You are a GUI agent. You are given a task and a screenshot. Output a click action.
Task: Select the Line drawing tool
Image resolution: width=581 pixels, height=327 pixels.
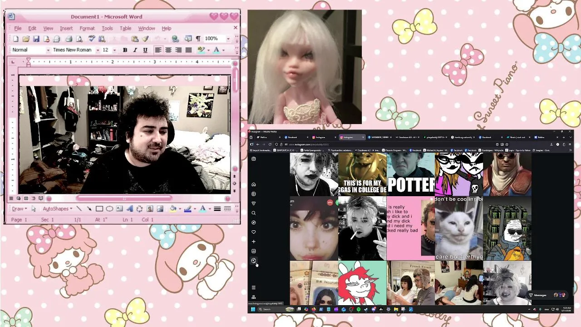[79, 209]
